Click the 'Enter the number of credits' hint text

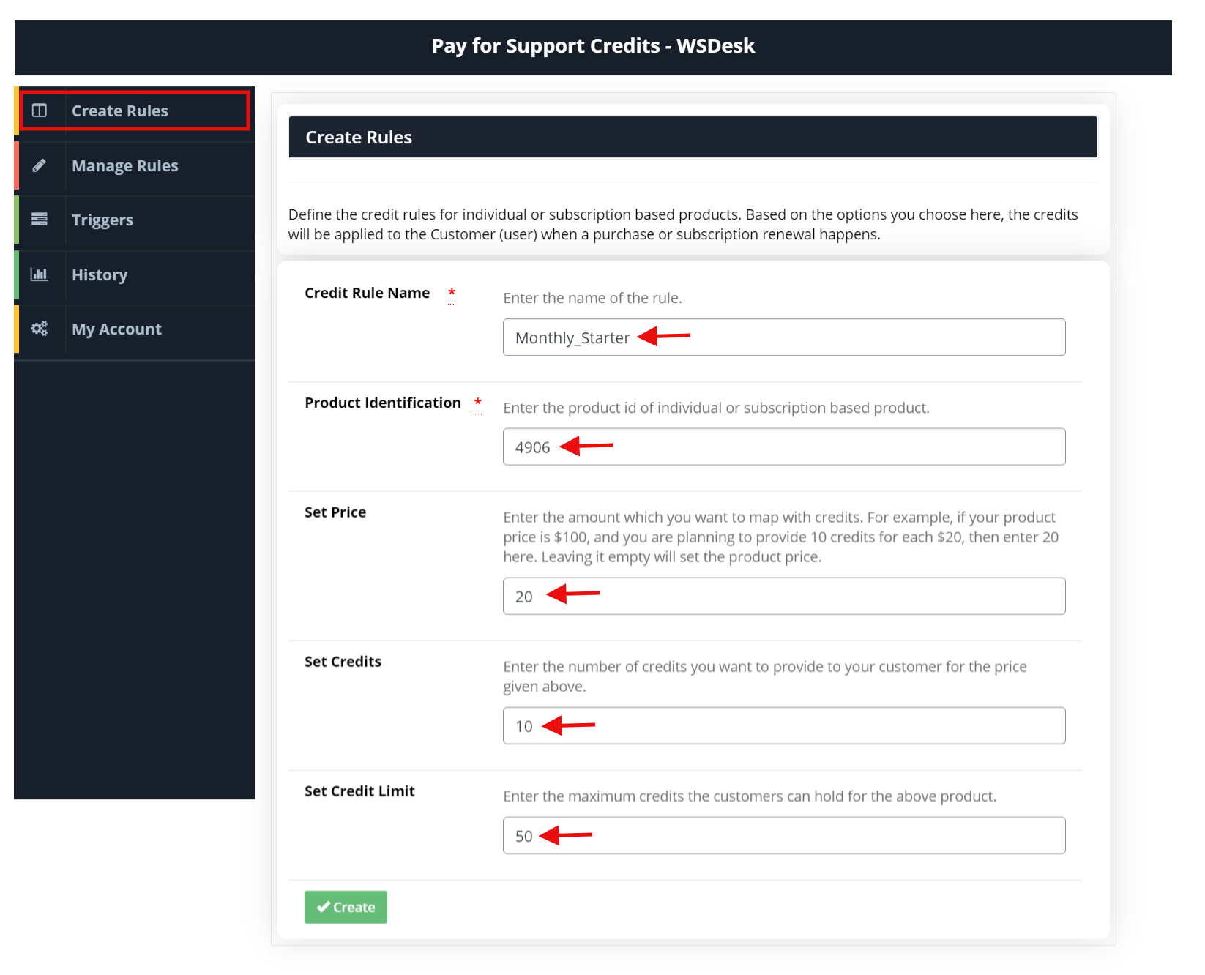pyautogui.click(x=765, y=676)
